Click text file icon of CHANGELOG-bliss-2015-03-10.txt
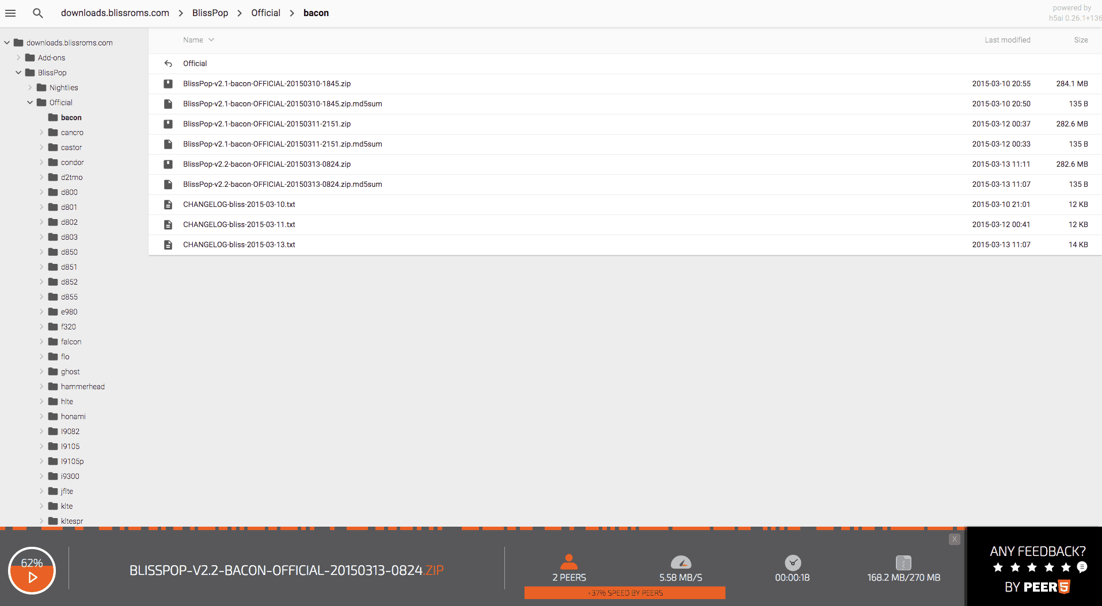The image size is (1102, 606). (x=168, y=204)
